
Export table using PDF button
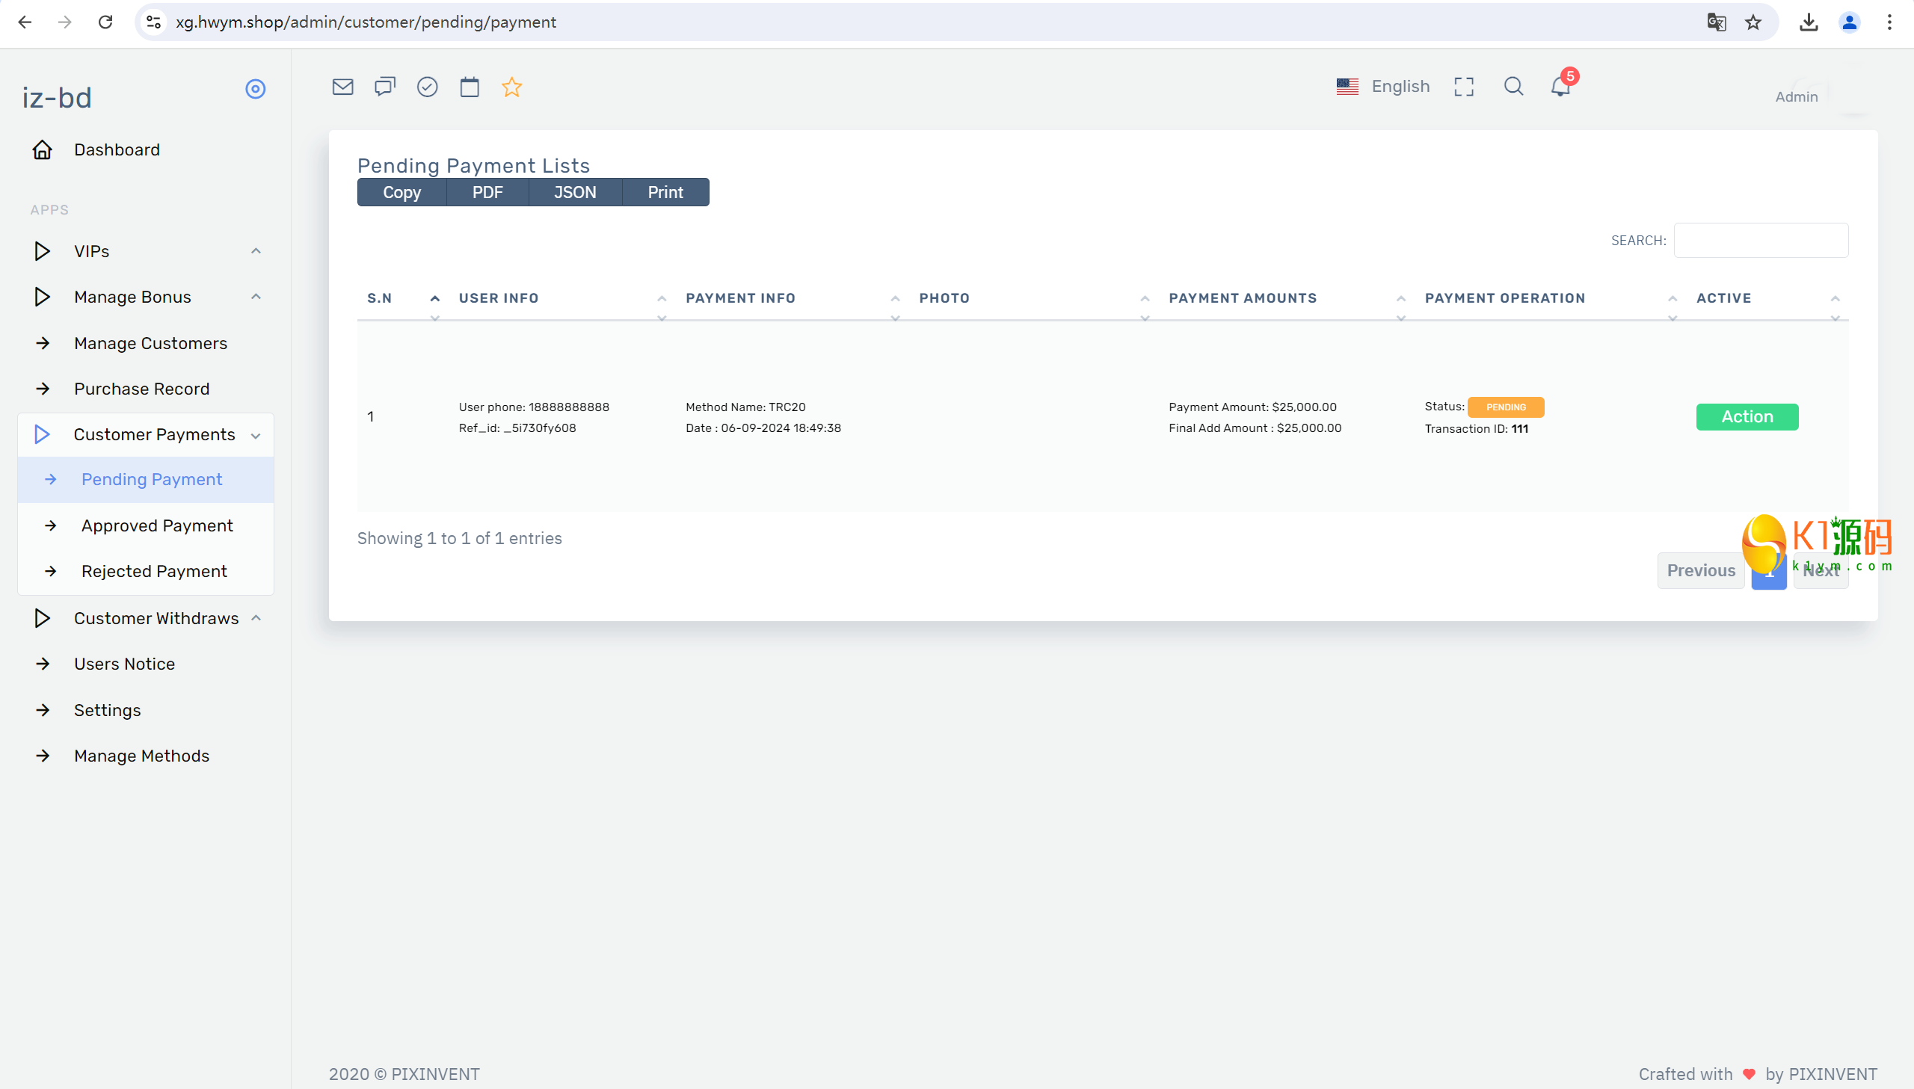point(487,192)
